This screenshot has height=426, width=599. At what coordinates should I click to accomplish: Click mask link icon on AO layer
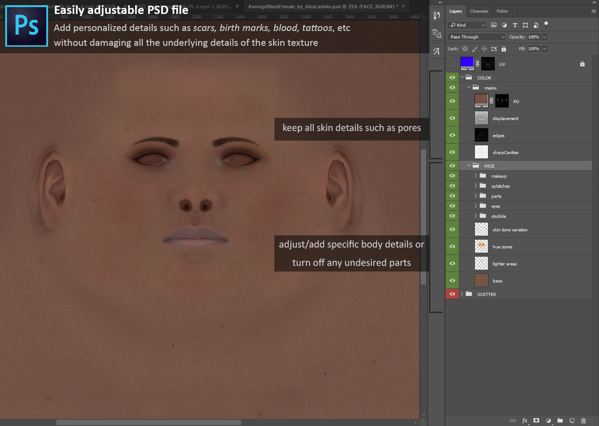pos(492,101)
